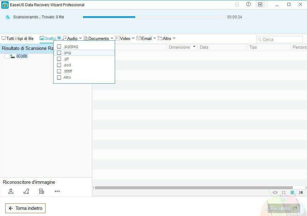Check the .tif/tiff filter box
Image resolution: width=307 pixels, height=216 pixels.
click(59, 71)
